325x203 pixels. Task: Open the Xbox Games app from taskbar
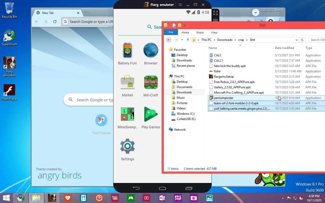[131, 198]
